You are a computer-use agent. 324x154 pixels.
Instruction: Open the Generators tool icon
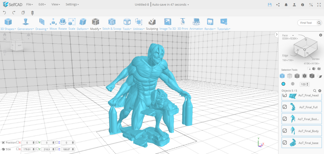point(26,22)
